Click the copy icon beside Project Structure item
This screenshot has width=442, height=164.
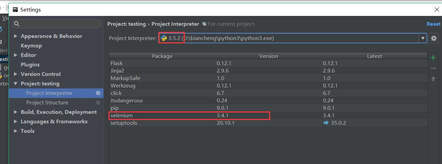98,103
